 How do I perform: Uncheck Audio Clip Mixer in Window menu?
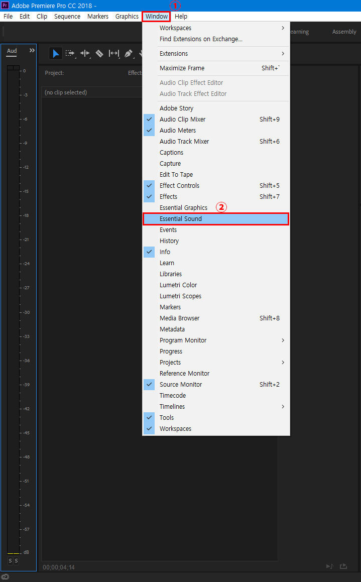216,119
